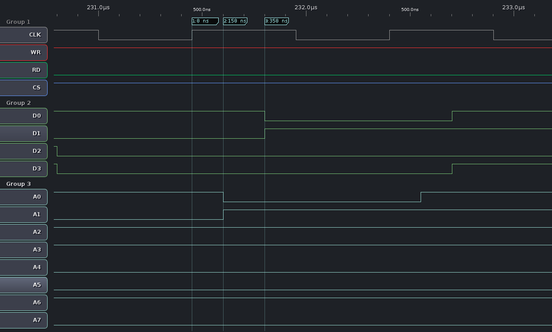
Task: Select the A4 channel label
Action: click(x=23, y=267)
